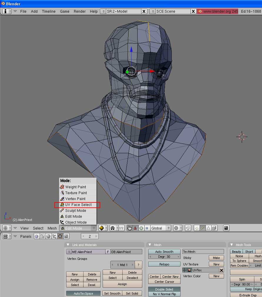Choose Sculpt Mode from Mode list
The height and width of the screenshot is (297, 262).
[x=76, y=211]
